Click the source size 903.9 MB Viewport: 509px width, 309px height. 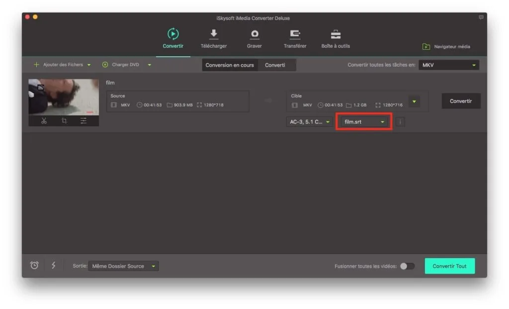(x=183, y=105)
